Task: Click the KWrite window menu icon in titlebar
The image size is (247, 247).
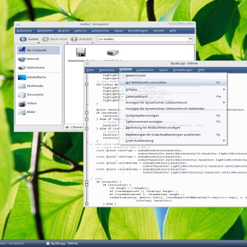Action: [87, 64]
